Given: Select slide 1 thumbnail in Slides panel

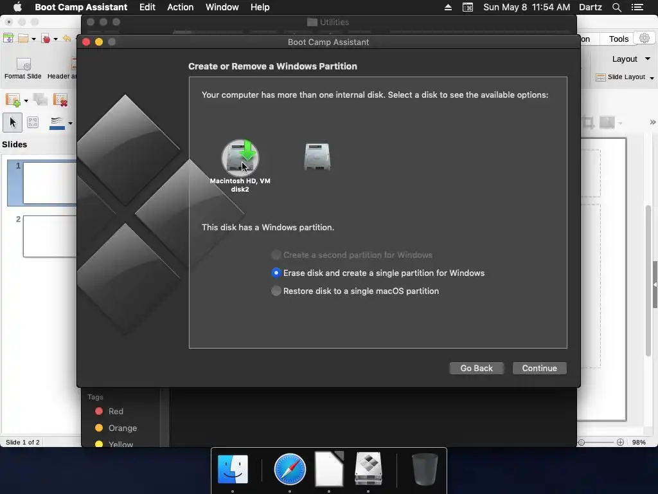Looking at the screenshot, I should 50,183.
